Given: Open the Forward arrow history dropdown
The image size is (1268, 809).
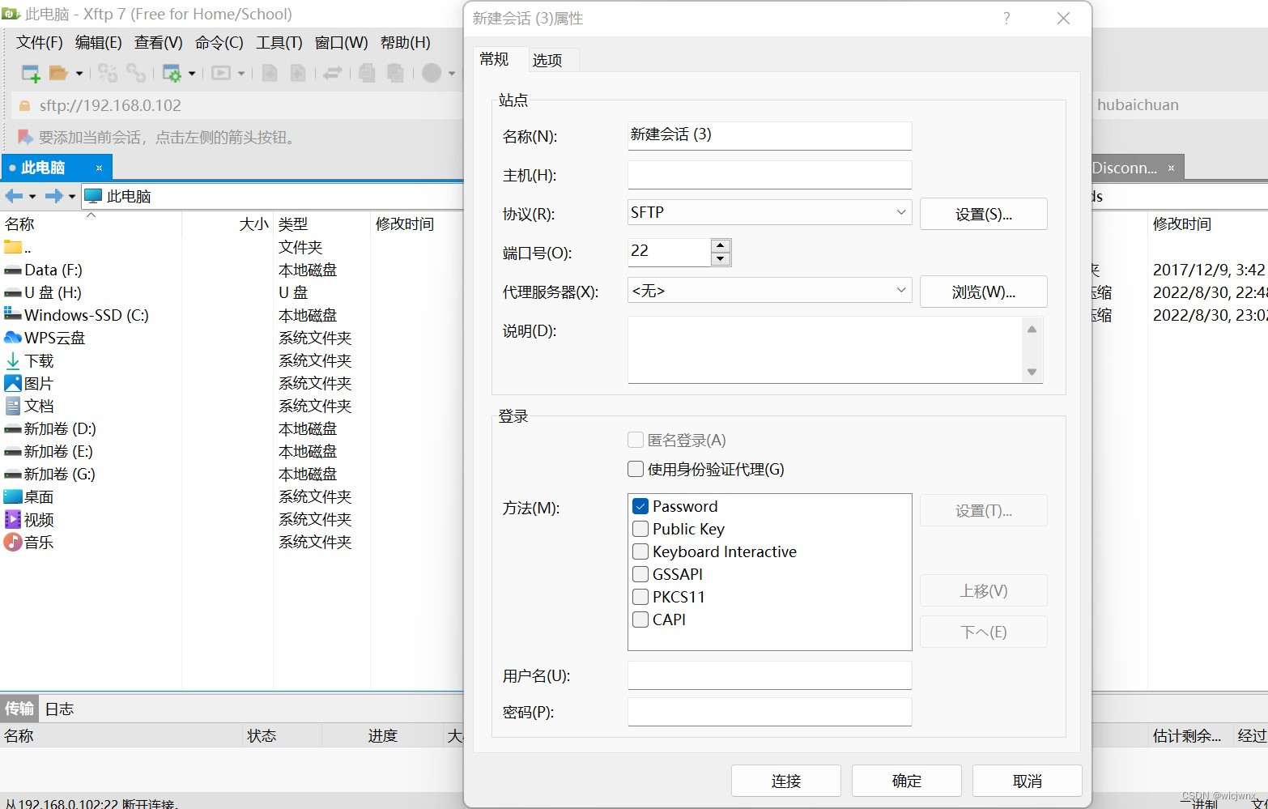Looking at the screenshot, I should click(72, 196).
